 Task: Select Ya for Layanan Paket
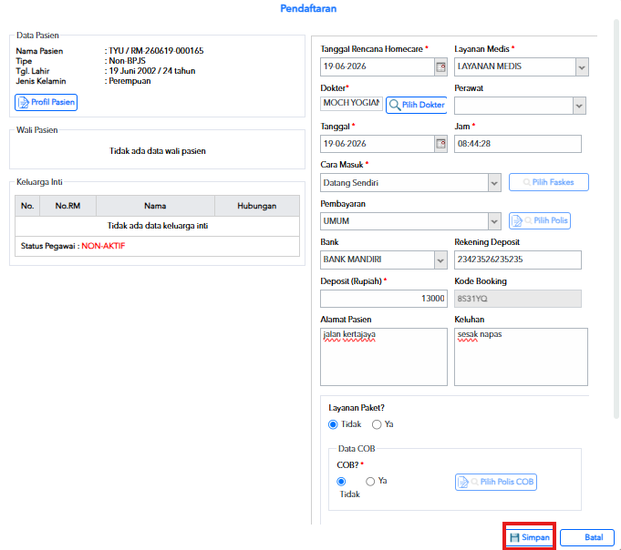click(x=377, y=424)
